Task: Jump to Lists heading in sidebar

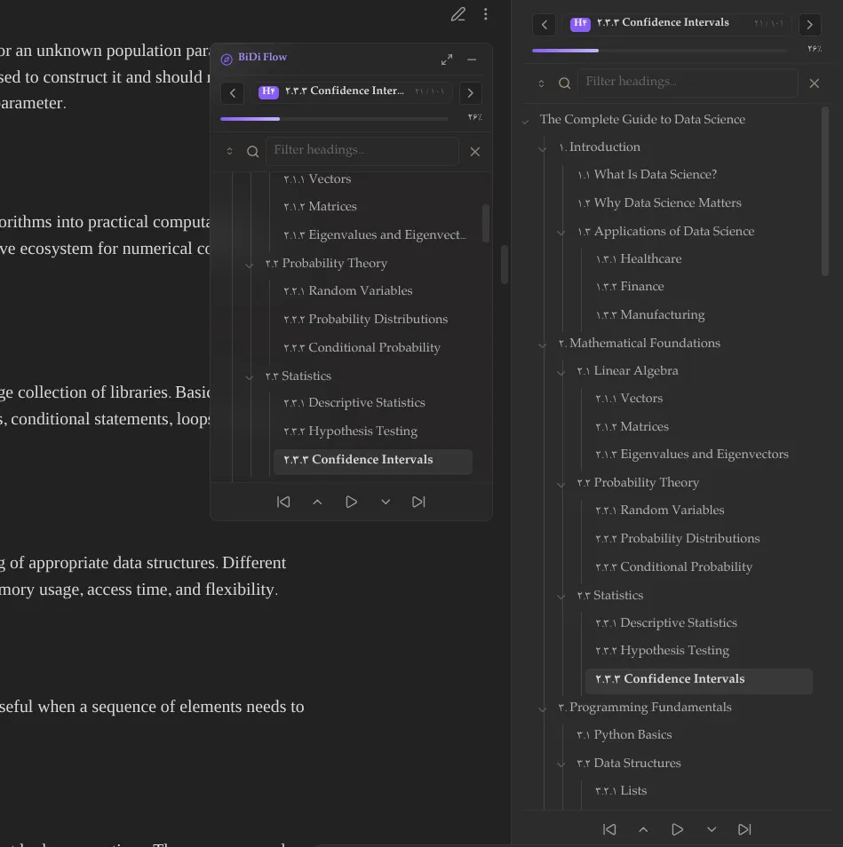Action: (x=622, y=791)
